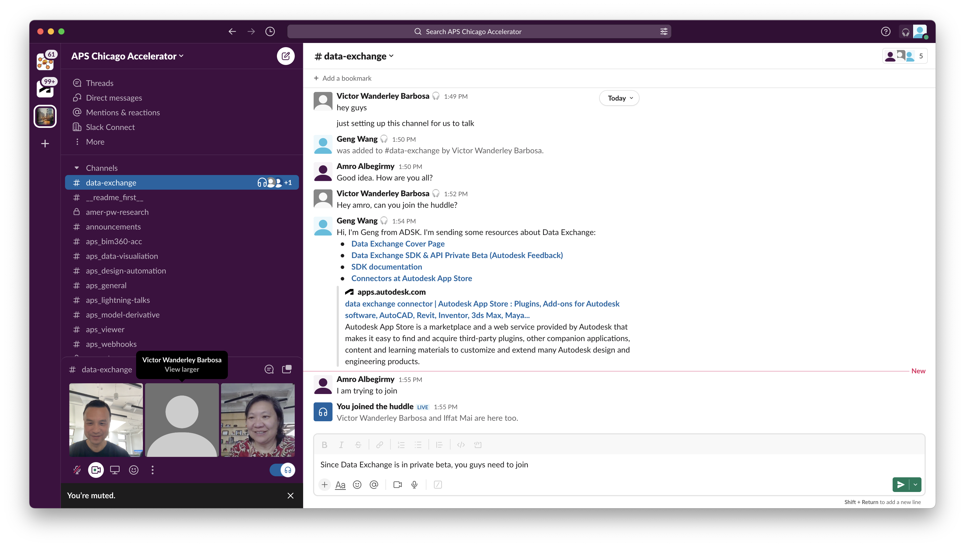Image resolution: width=965 pixels, height=547 pixels.
Task: Send the message with green arrow
Action: (x=900, y=485)
